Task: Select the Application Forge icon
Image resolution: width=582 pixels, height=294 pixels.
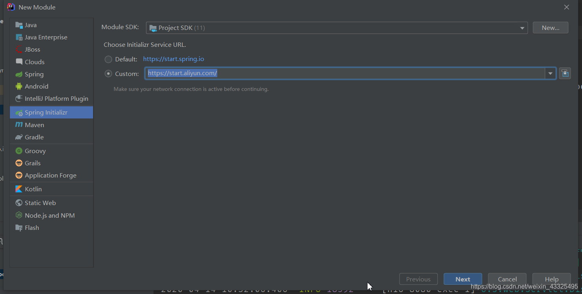Action: (x=19, y=175)
